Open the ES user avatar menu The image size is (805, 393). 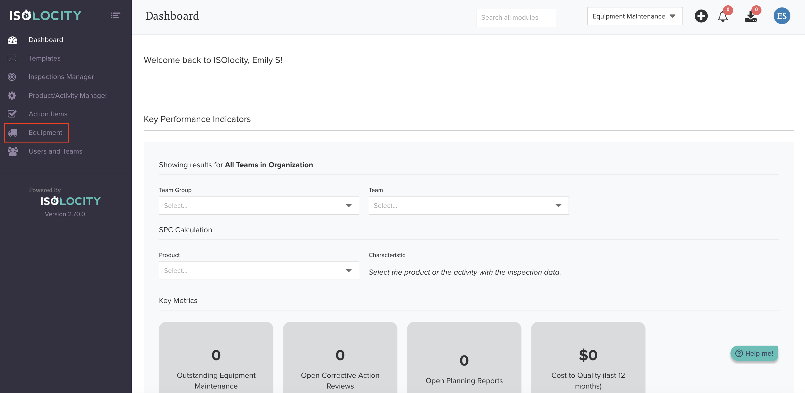point(781,16)
